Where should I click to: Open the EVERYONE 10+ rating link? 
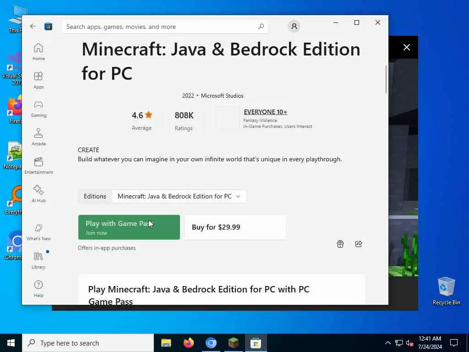265,112
